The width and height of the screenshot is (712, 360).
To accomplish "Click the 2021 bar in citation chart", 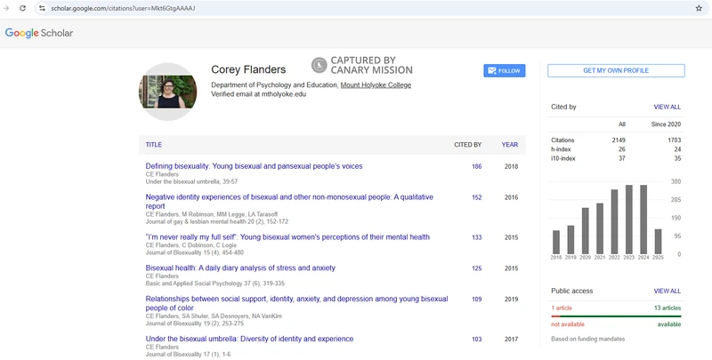I will point(600,228).
